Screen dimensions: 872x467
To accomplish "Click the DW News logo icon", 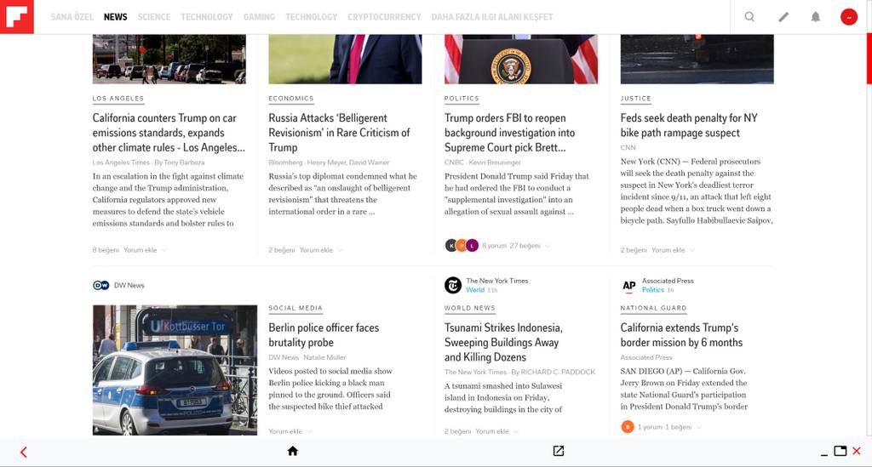I will (100, 286).
